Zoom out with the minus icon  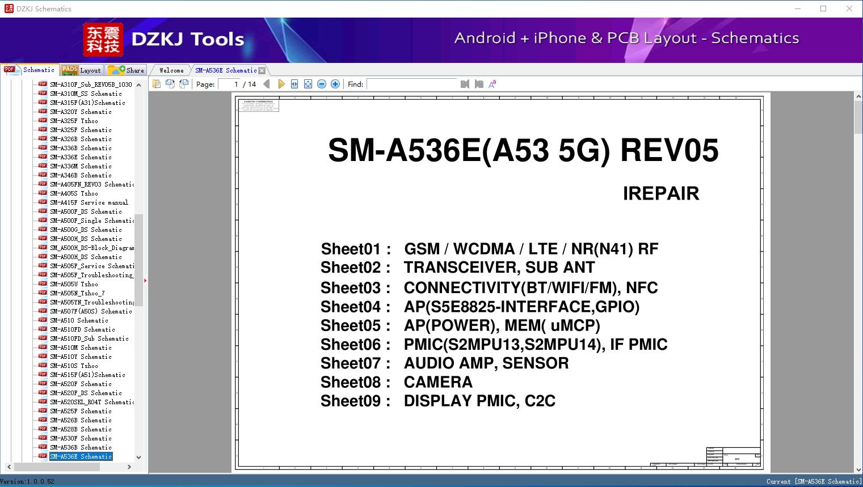(x=322, y=84)
